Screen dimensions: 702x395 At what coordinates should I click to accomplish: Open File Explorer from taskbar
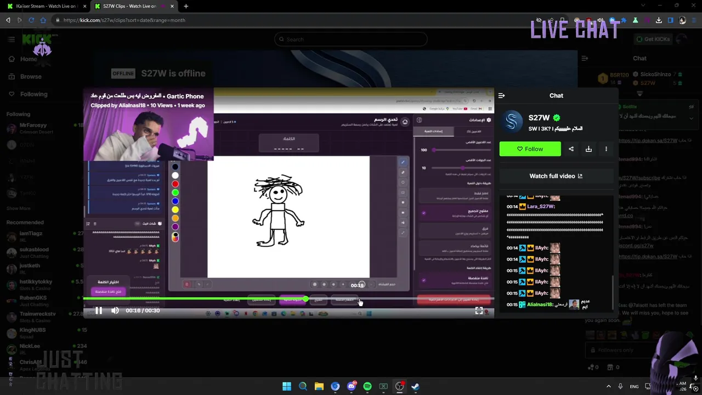[x=319, y=386]
